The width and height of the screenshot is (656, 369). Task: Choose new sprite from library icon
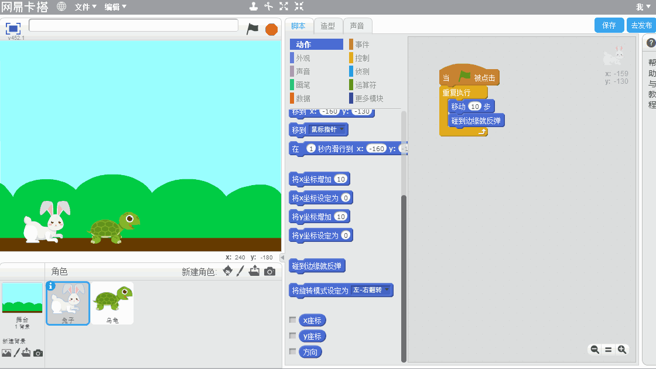pyautogui.click(x=227, y=271)
